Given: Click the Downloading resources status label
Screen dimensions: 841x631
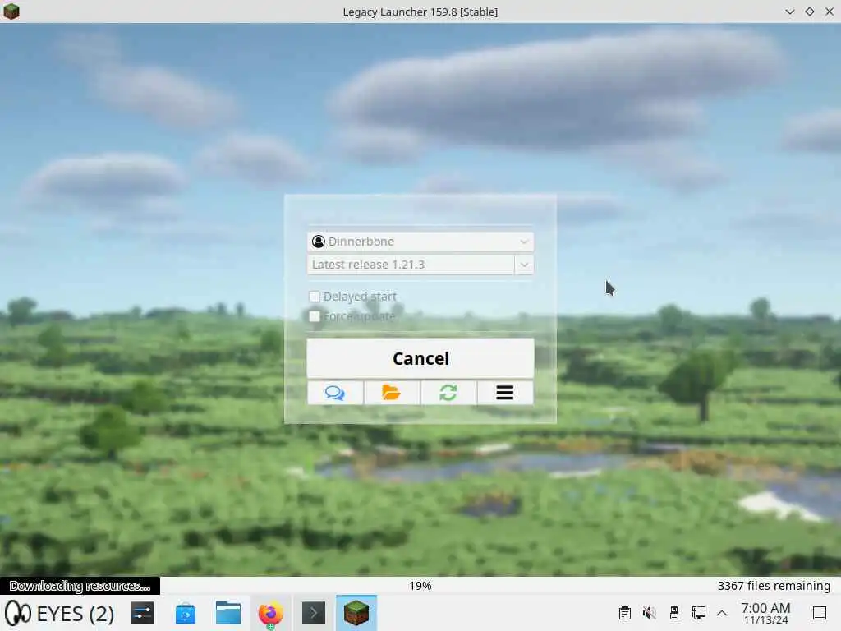Looking at the screenshot, I should tap(80, 585).
